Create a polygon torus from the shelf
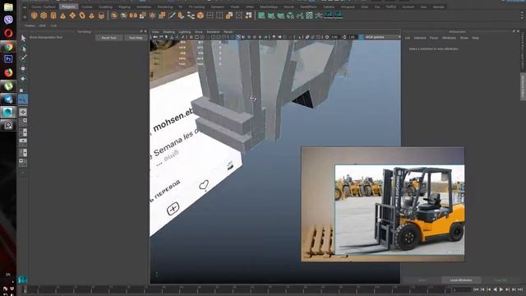526x296 pixels. click(x=82, y=16)
